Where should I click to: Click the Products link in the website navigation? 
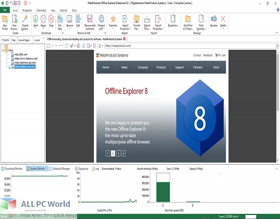[x=161, y=67]
